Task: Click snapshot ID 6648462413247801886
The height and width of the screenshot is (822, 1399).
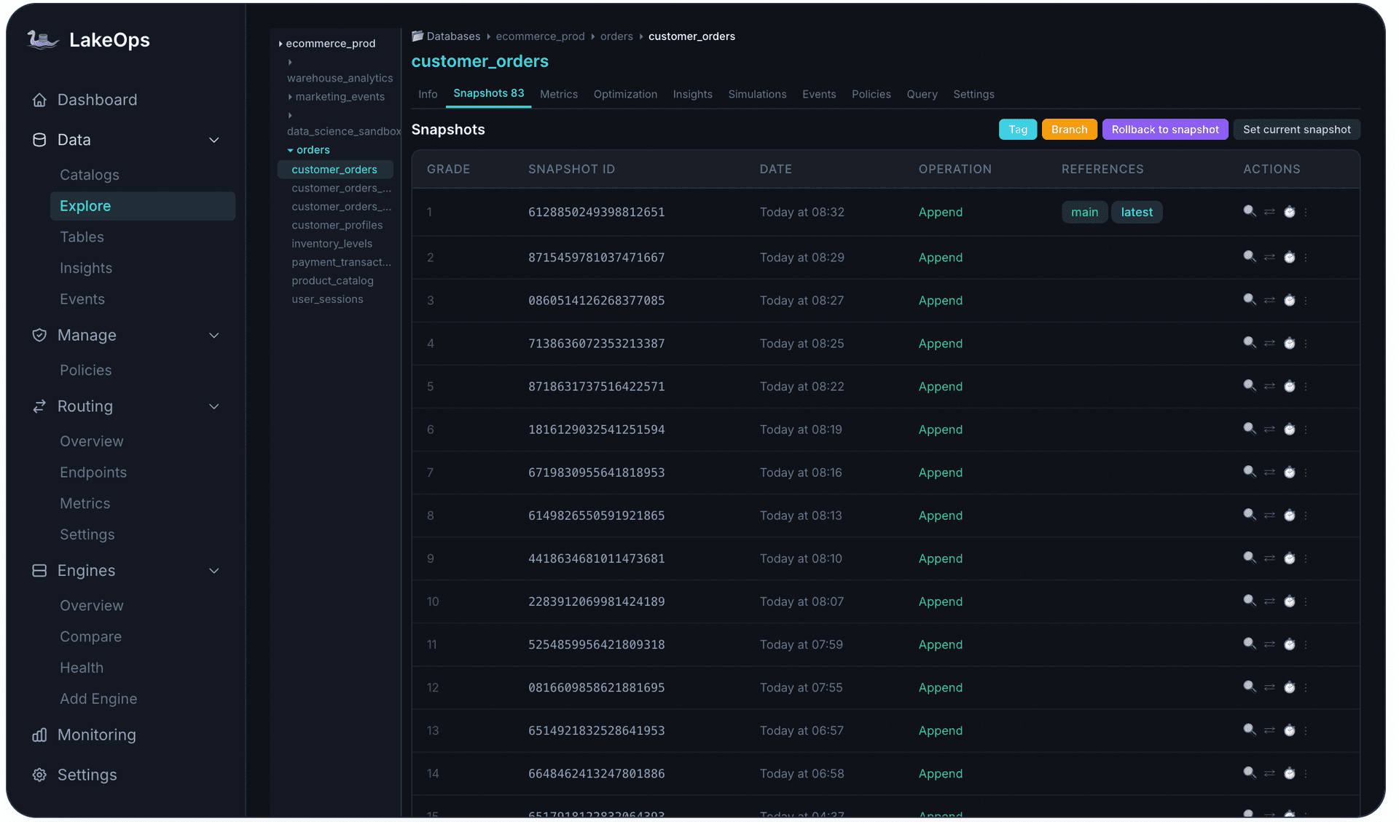Action: 596,773
